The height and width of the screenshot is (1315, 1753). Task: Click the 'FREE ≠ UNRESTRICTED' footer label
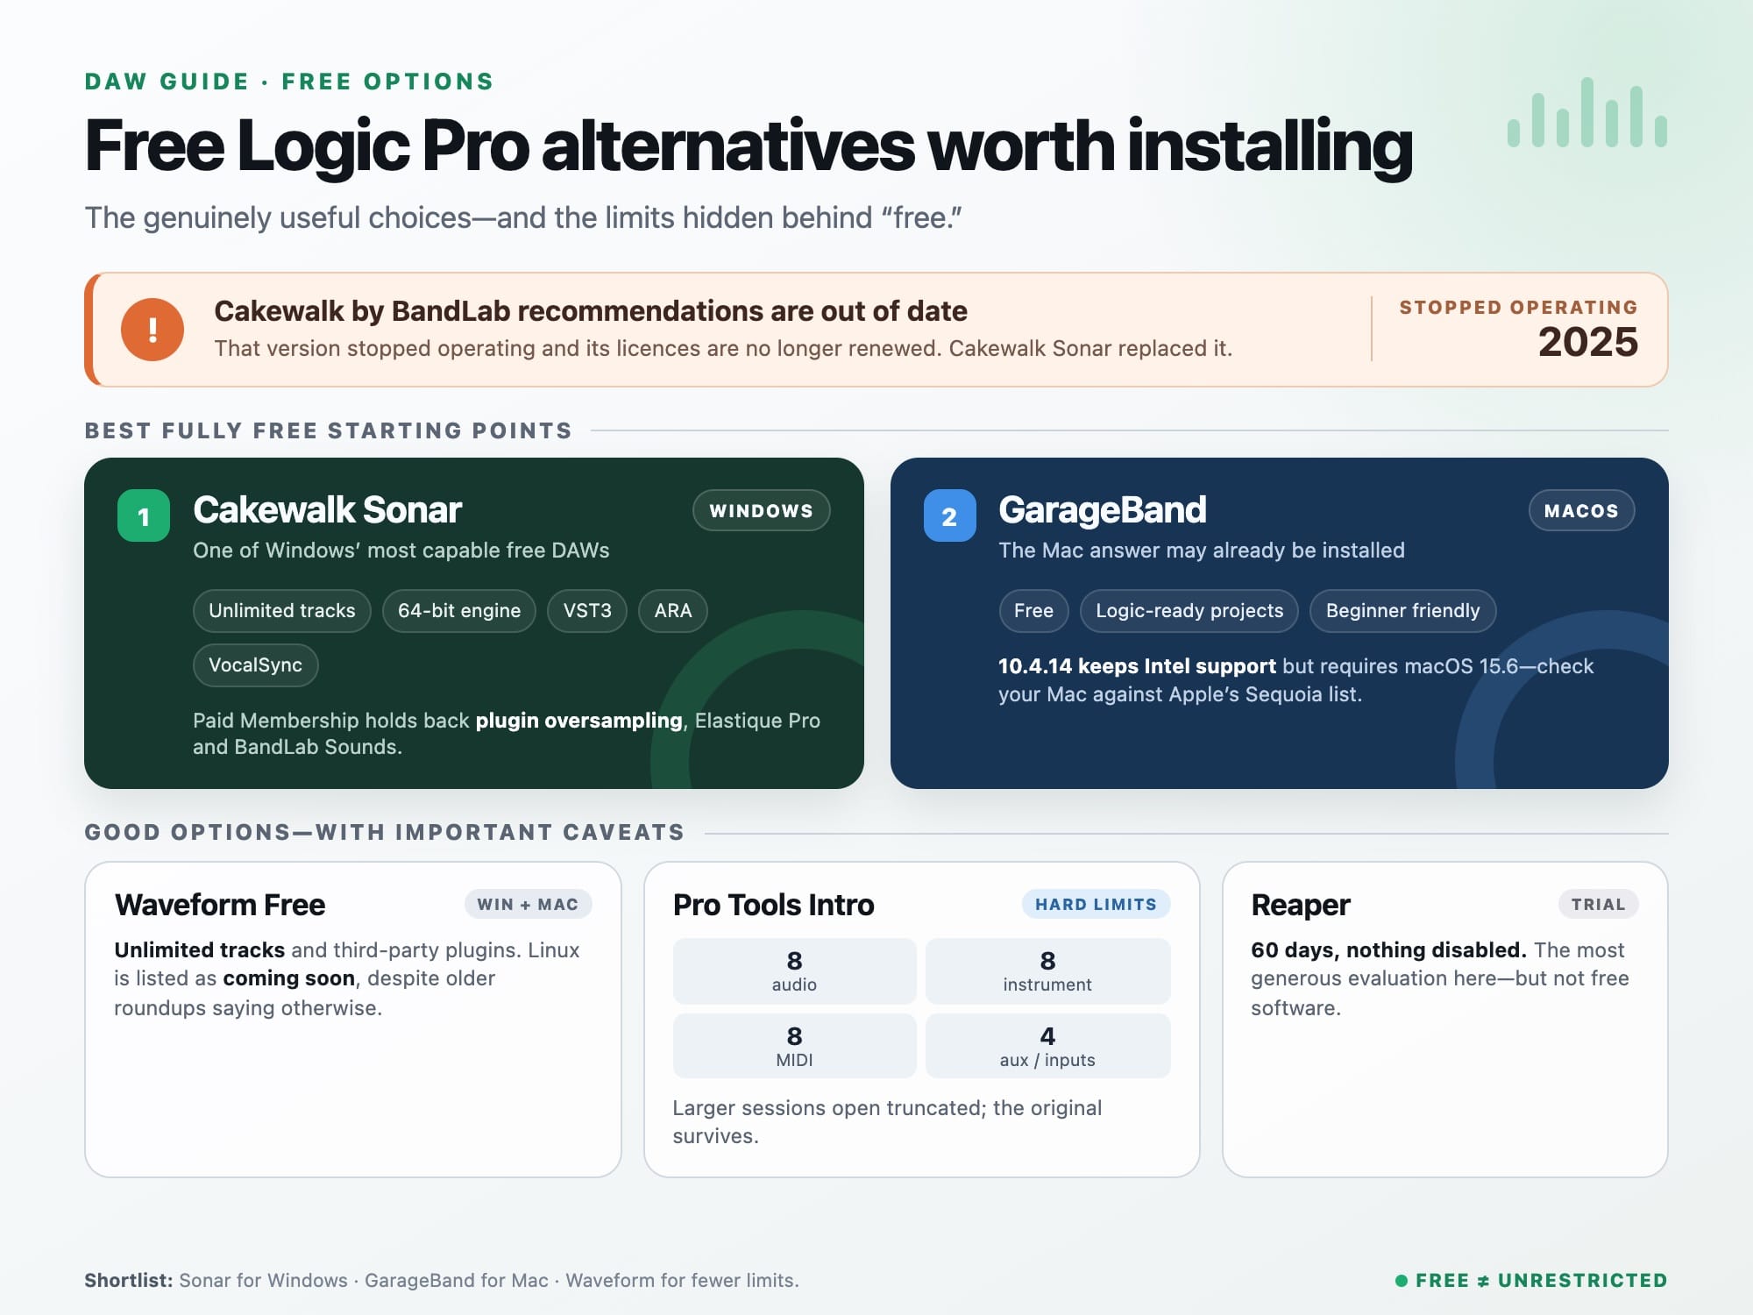tap(1531, 1281)
